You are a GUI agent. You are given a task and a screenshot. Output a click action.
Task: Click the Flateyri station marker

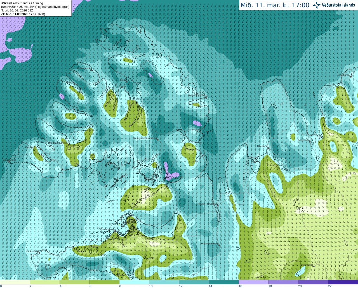coord(74,84)
